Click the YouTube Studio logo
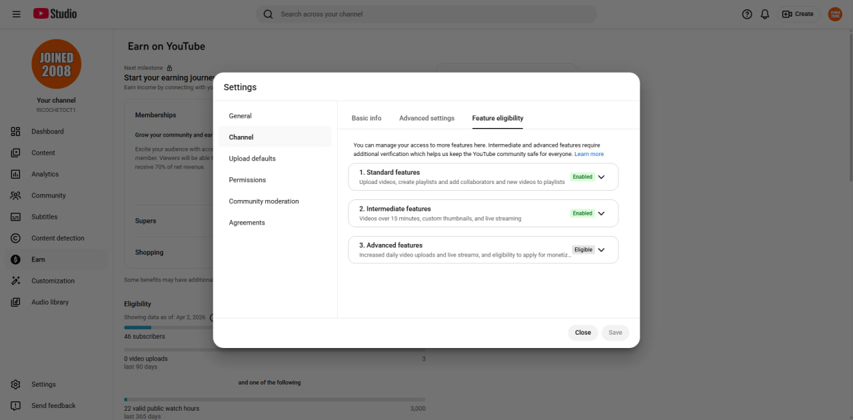 coord(55,14)
